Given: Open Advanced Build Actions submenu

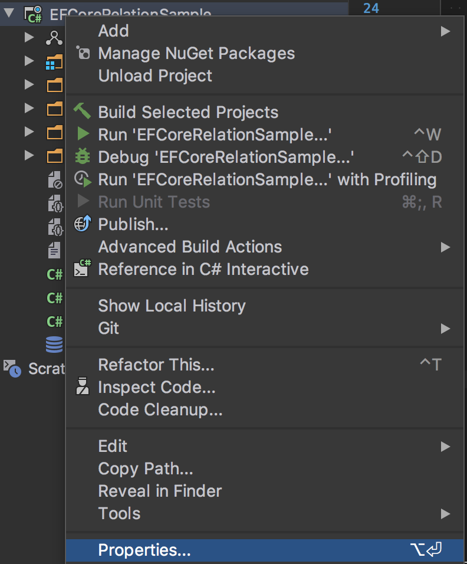Looking at the screenshot, I should pyautogui.click(x=265, y=247).
